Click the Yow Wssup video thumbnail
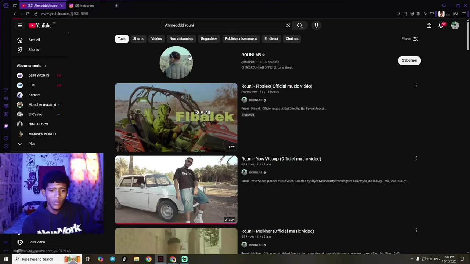The height and width of the screenshot is (264, 470). 176,190
